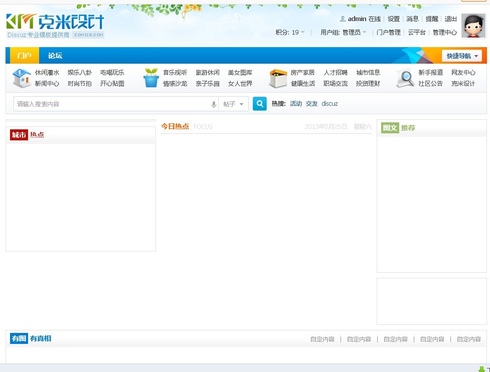This screenshot has height=372, width=490.
Task: Click the blue search magnifier button
Action: (x=259, y=104)
